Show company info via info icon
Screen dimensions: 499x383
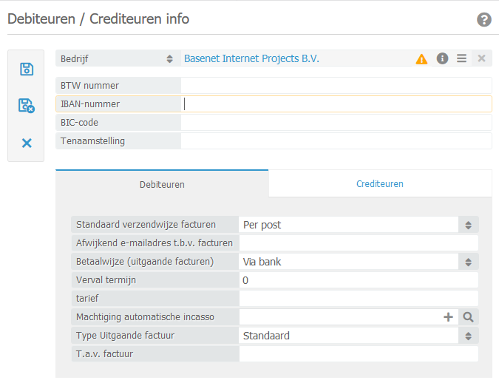tap(442, 58)
